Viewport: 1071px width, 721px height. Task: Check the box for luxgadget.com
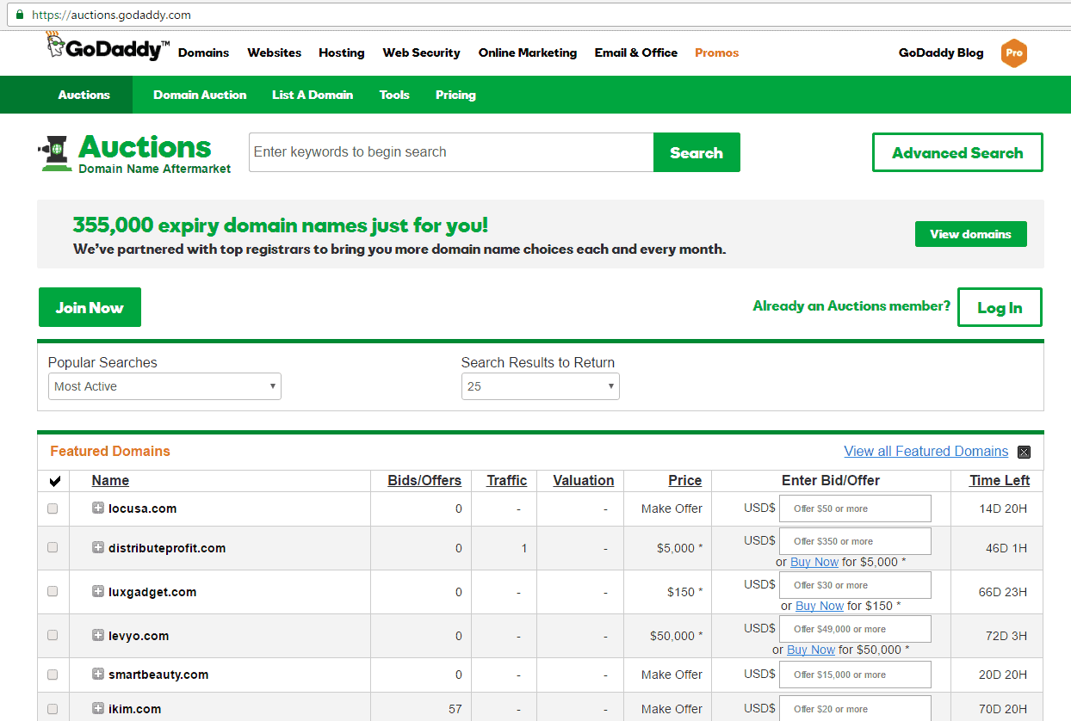53,591
